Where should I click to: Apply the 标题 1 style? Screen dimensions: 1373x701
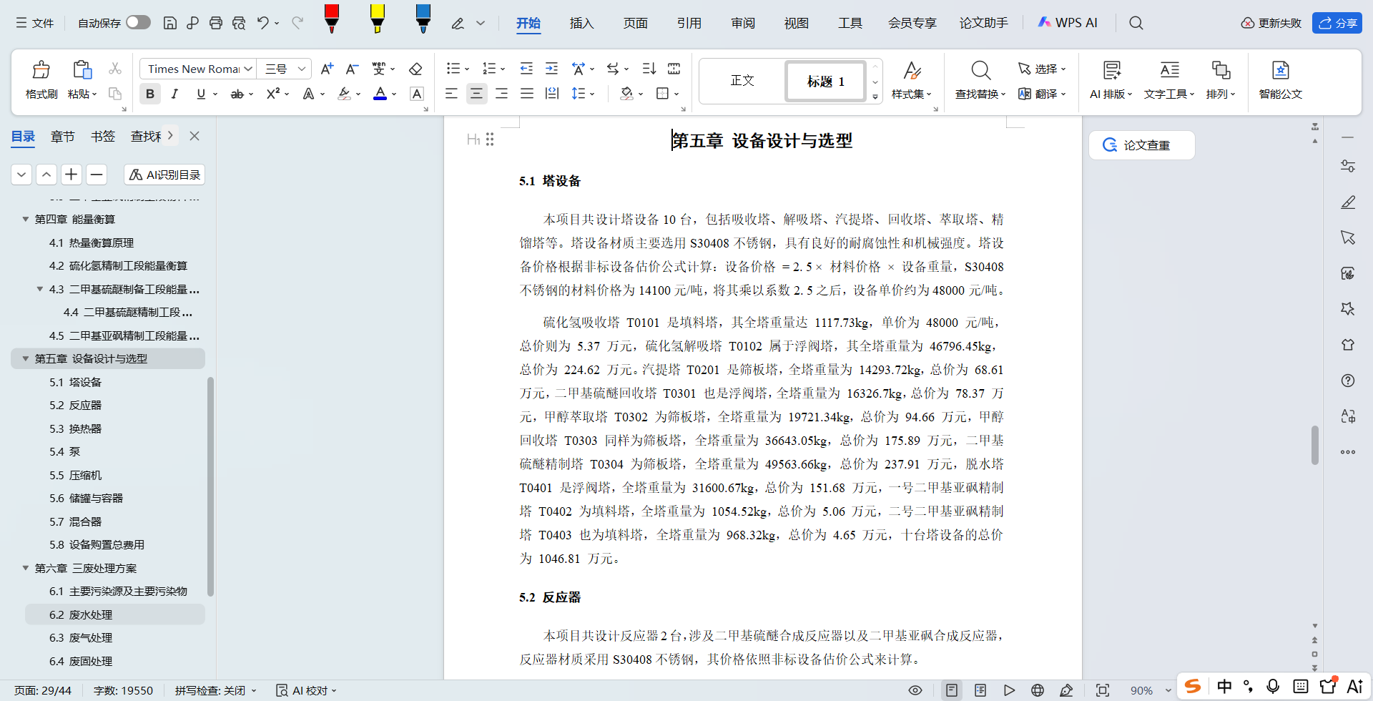click(x=825, y=81)
